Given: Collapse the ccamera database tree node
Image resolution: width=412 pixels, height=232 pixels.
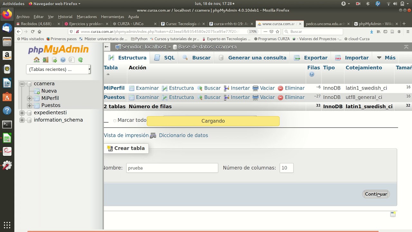Looking at the screenshot, I should 22,84.
